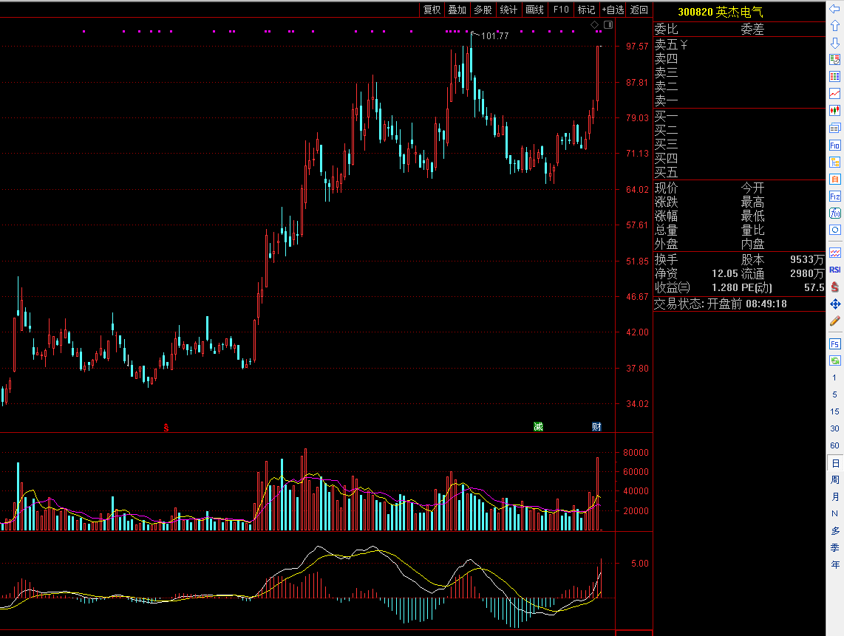Viewport: 844px width, 636px height.
Task: Open the indicator wave lines icon
Action: (x=834, y=253)
